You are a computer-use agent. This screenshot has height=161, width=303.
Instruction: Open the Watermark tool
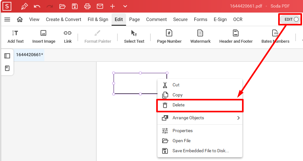(x=201, y=37)
